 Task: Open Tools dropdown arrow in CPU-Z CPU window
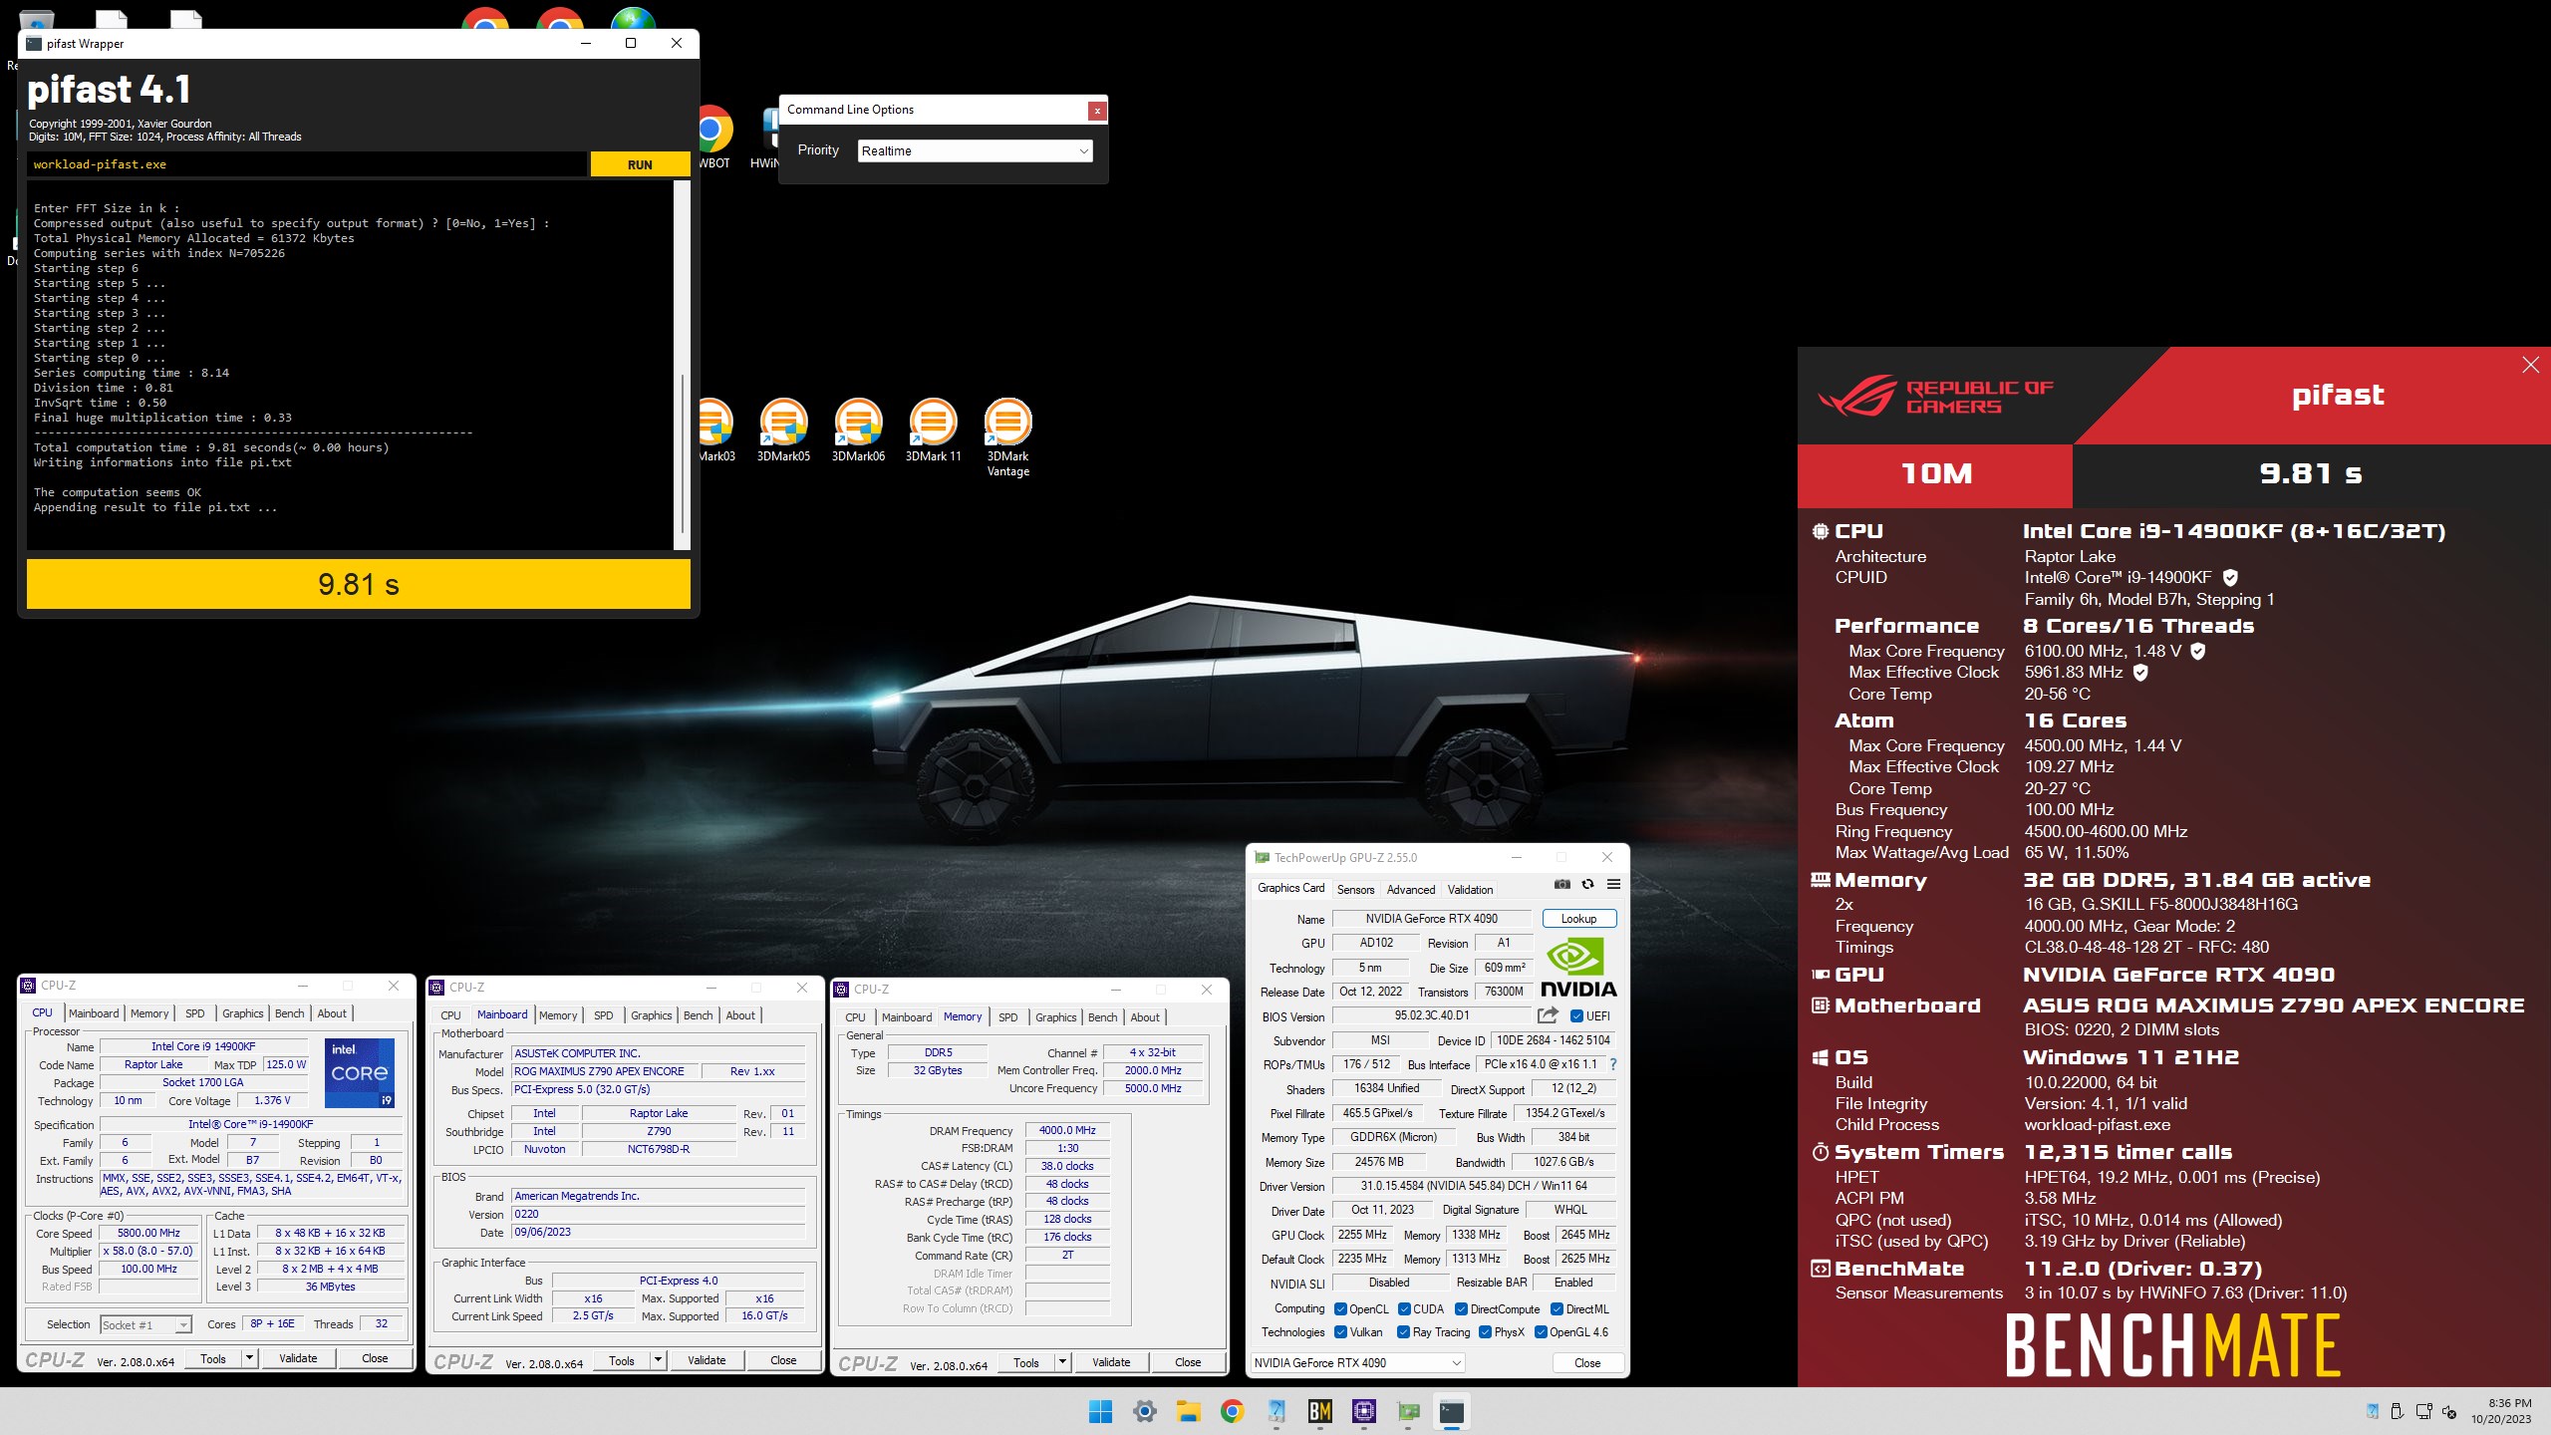click(249, 1358)
